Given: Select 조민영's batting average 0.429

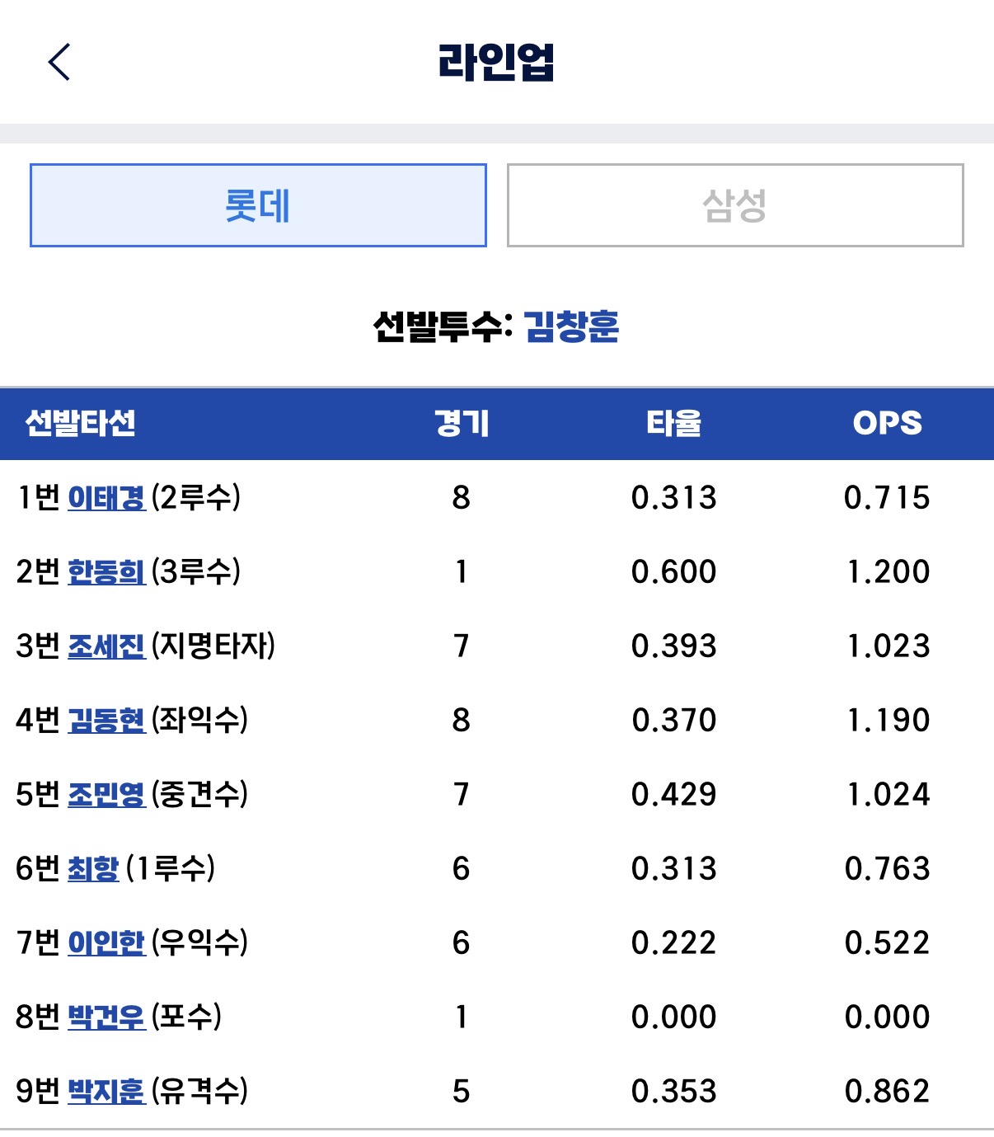Looking at the screenshot, I should [x=674, y=795].
